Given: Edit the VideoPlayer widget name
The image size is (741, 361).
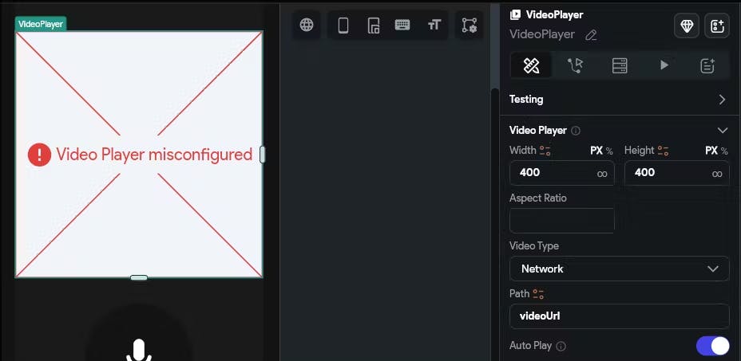Looking at the screenshot, I should [591, 35].
